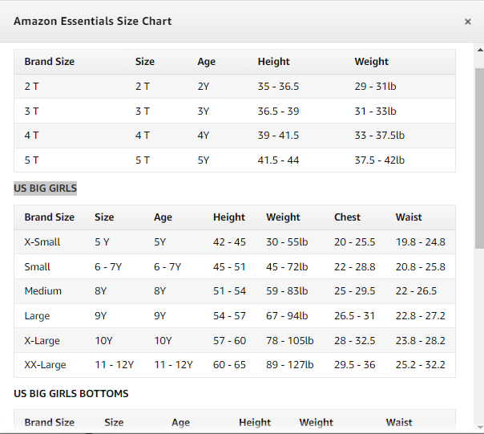Screen dimensions: 484x434
Task: Click the X-Large brand size cell
Action: point(42,341)
